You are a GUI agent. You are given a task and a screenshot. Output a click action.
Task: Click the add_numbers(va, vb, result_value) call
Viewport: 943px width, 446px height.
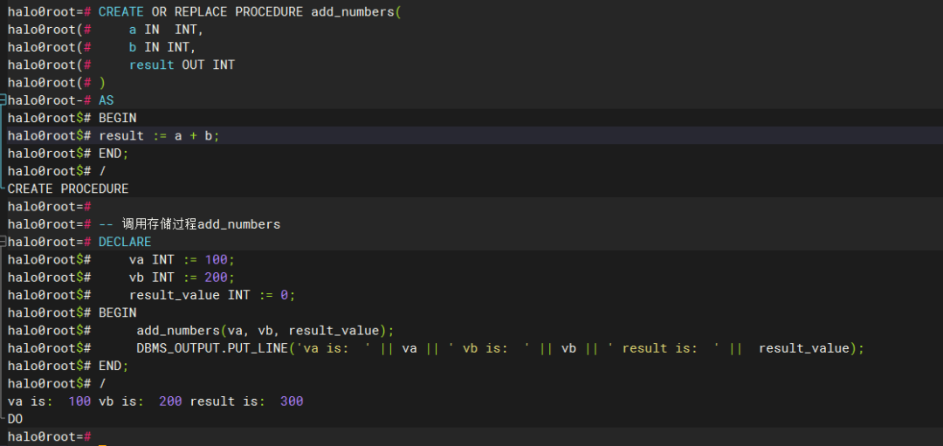(265, 331)
